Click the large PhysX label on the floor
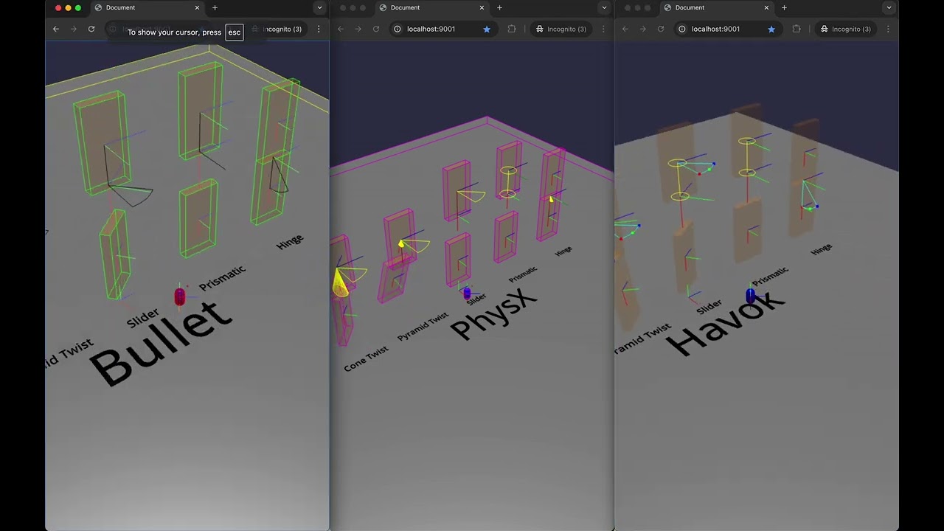 click(493, 313)
